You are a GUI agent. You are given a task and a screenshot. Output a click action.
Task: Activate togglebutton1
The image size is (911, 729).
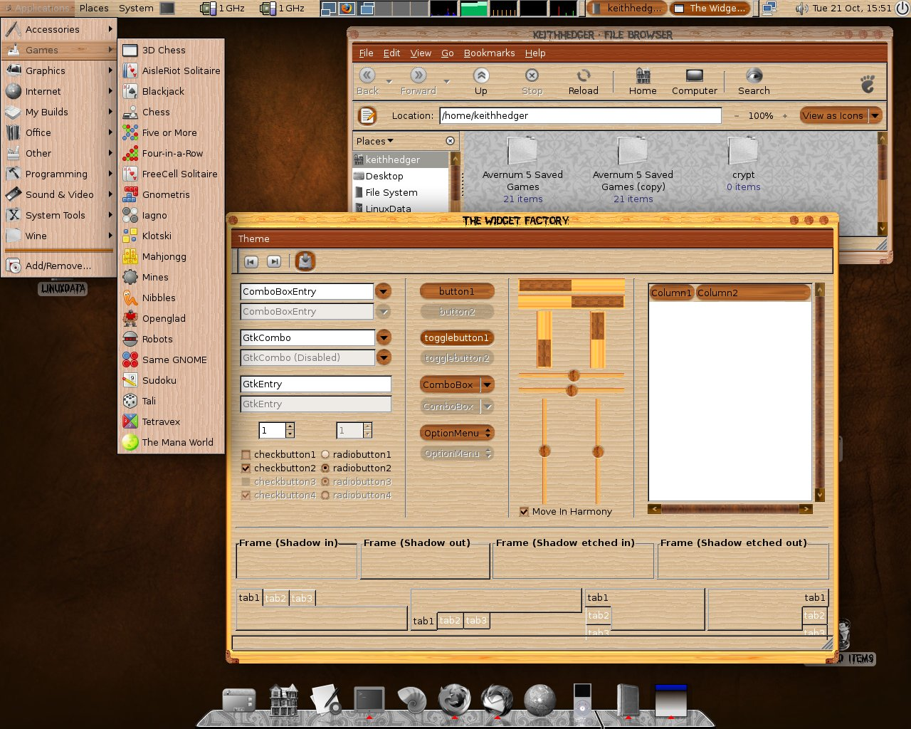[457, 337]
